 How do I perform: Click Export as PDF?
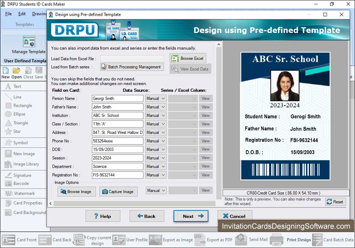click(213, 239)
